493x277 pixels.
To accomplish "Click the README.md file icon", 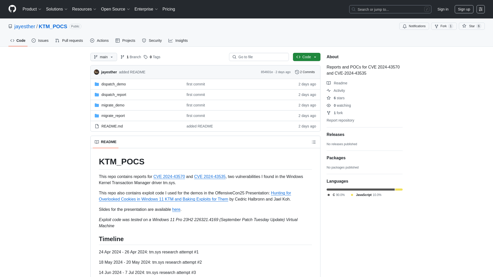I will 97,126.
